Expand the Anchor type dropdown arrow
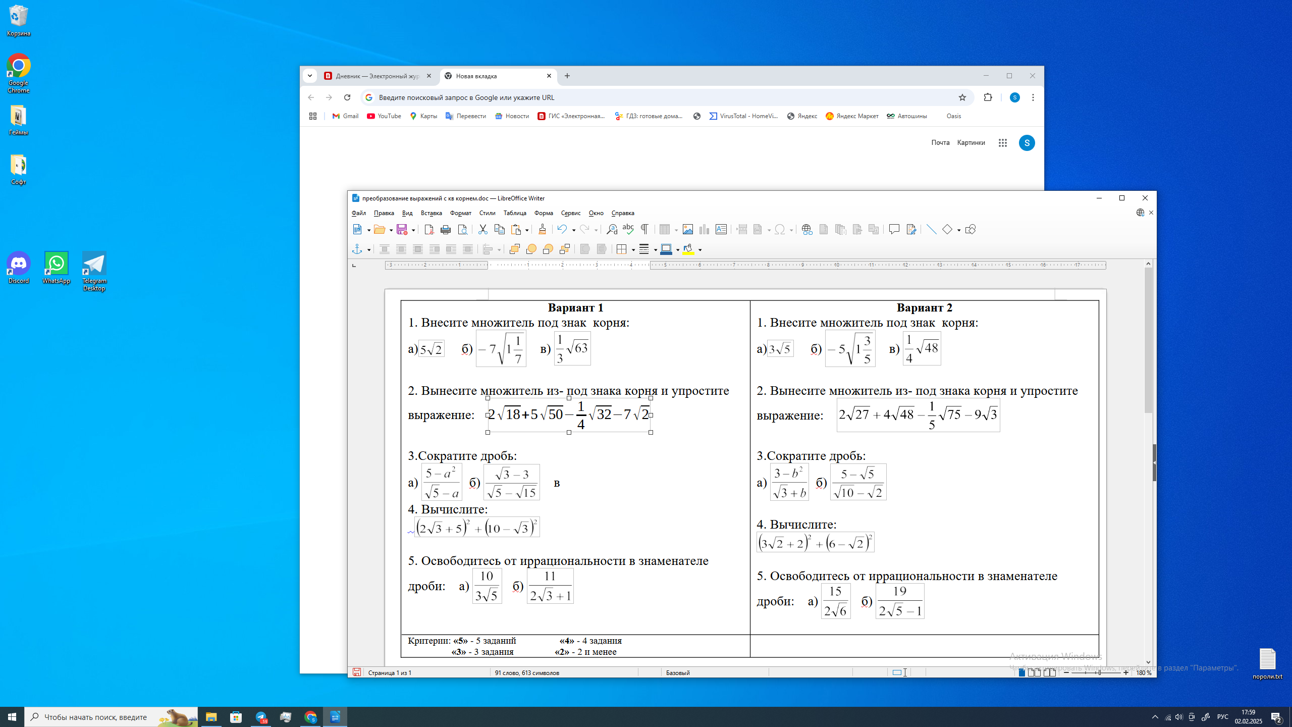The width and height of the screenshot is (1292, 727). [x=368, y=250]
